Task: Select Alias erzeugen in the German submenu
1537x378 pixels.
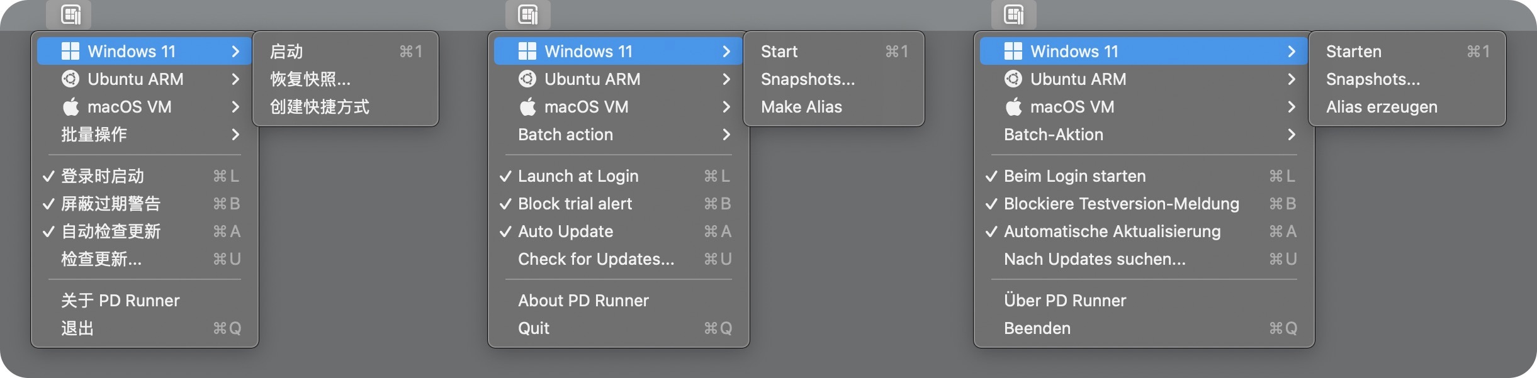Action: point(1382,107)
